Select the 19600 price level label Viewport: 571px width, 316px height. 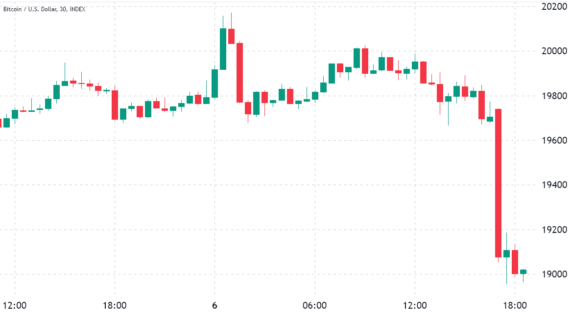tap(554, 140)
